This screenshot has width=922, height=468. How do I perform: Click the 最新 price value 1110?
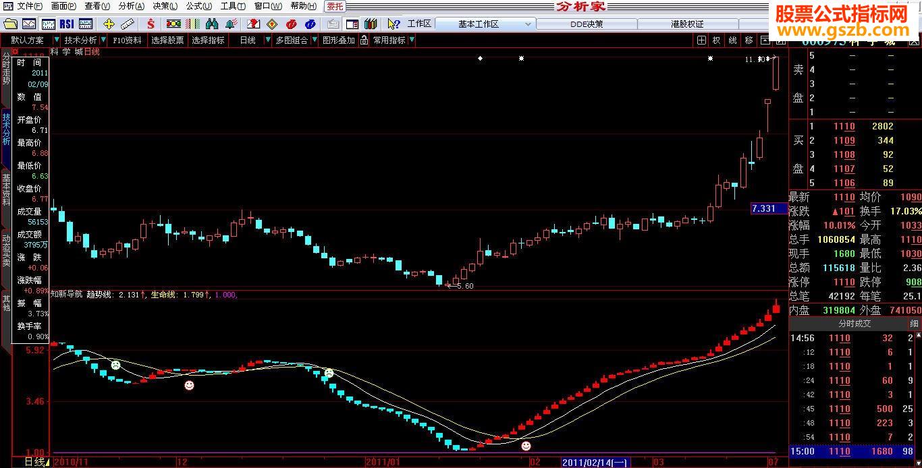pos(844,197)
